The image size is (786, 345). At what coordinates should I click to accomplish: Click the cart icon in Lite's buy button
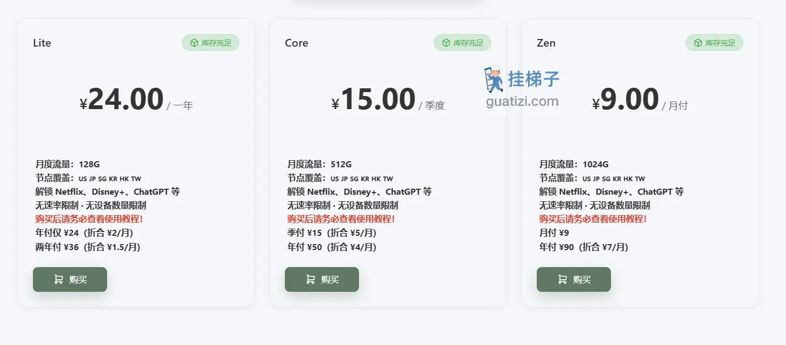pyautogui.click(x=59, y=280)
